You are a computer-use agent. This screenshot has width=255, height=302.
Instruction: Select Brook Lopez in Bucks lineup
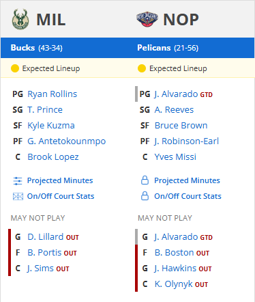click(x=53, y=157)
